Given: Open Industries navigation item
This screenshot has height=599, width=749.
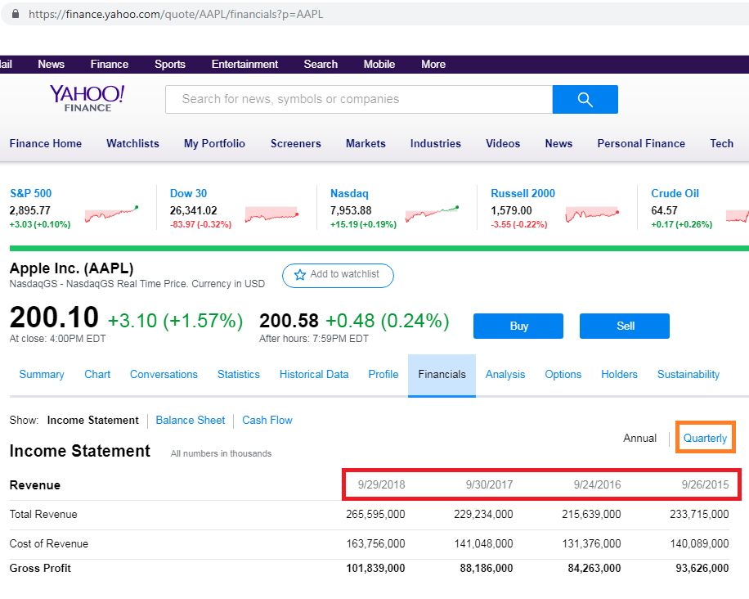Looking at the screenshot, I should [x=436, y=143].
